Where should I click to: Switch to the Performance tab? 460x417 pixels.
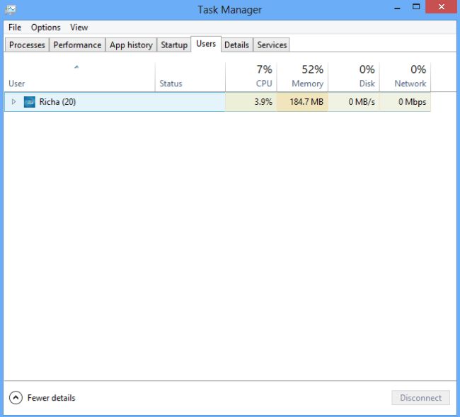coord(77,45)
